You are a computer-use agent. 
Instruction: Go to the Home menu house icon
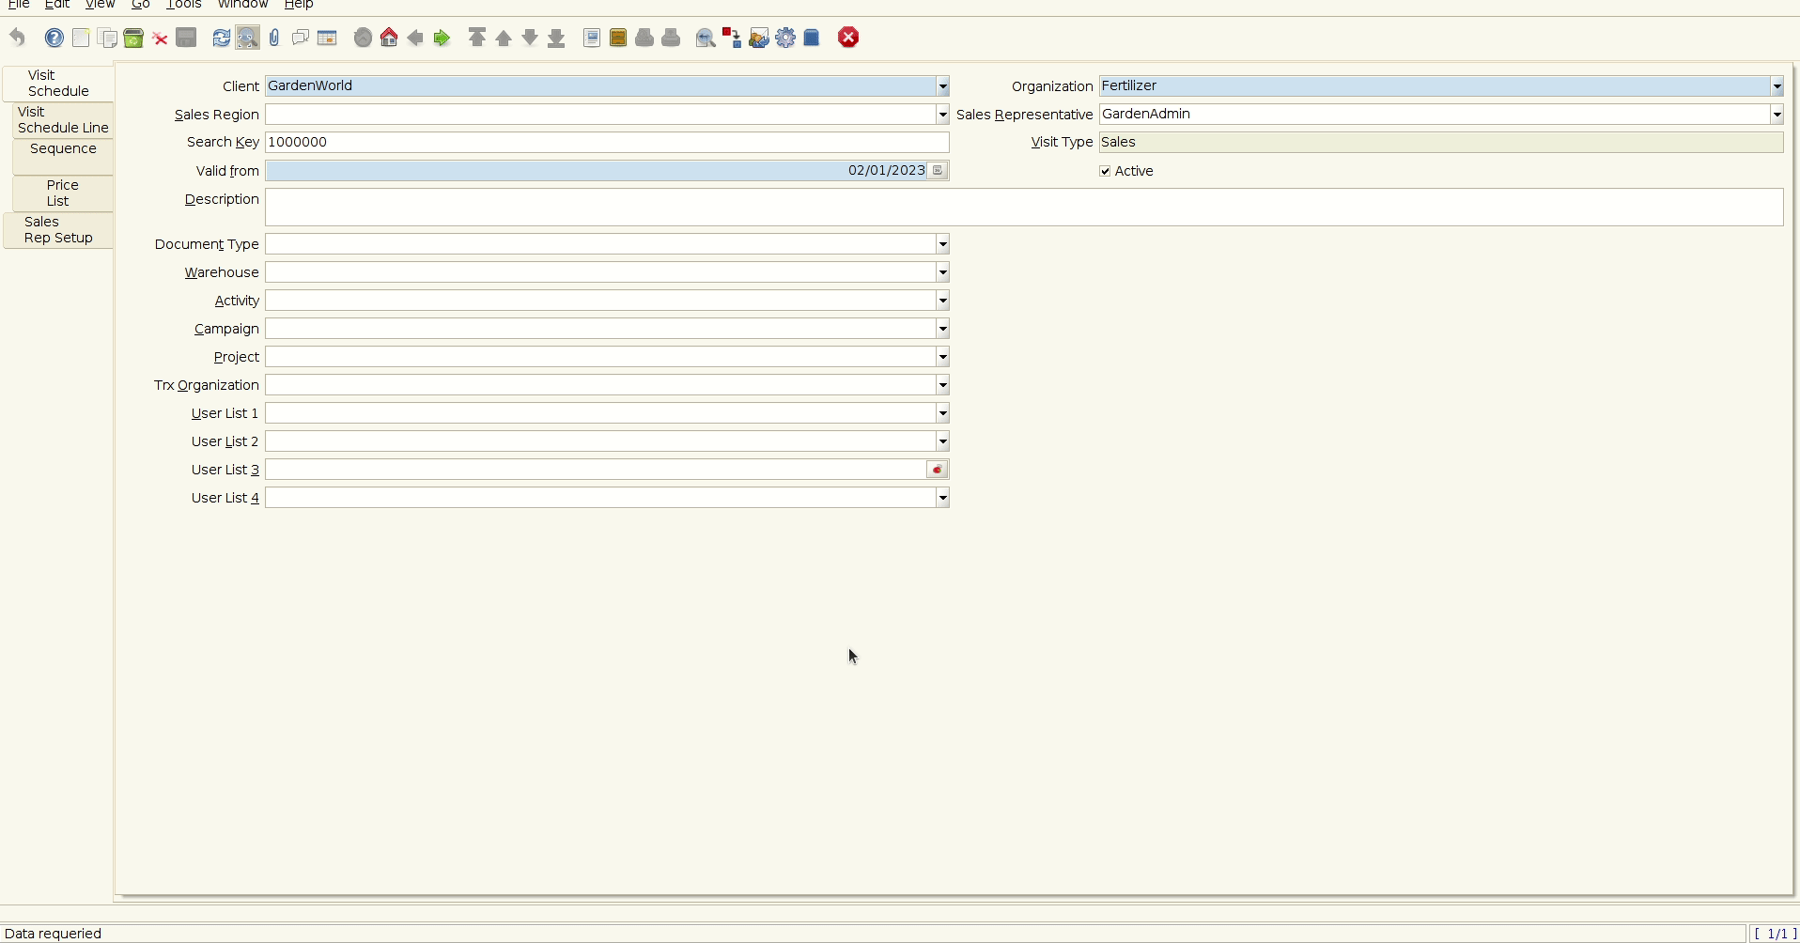[x=389, y=38]
